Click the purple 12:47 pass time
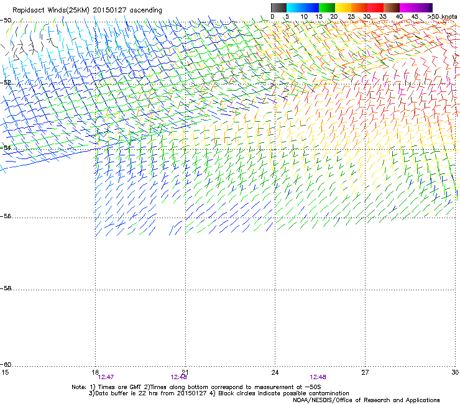460x404 pixels. pos(106,377)
